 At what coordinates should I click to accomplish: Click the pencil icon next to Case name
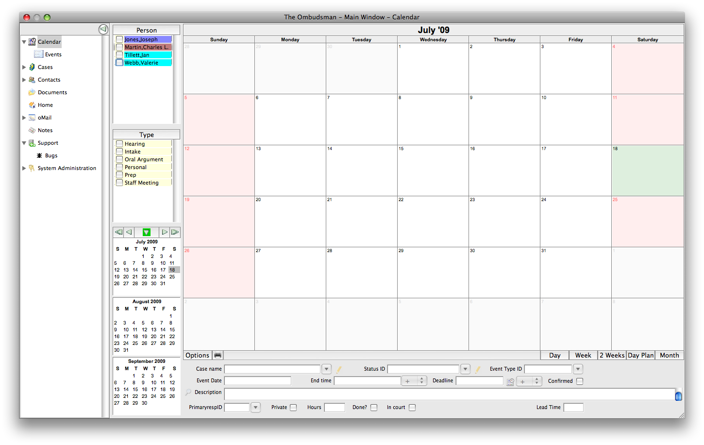339,369
